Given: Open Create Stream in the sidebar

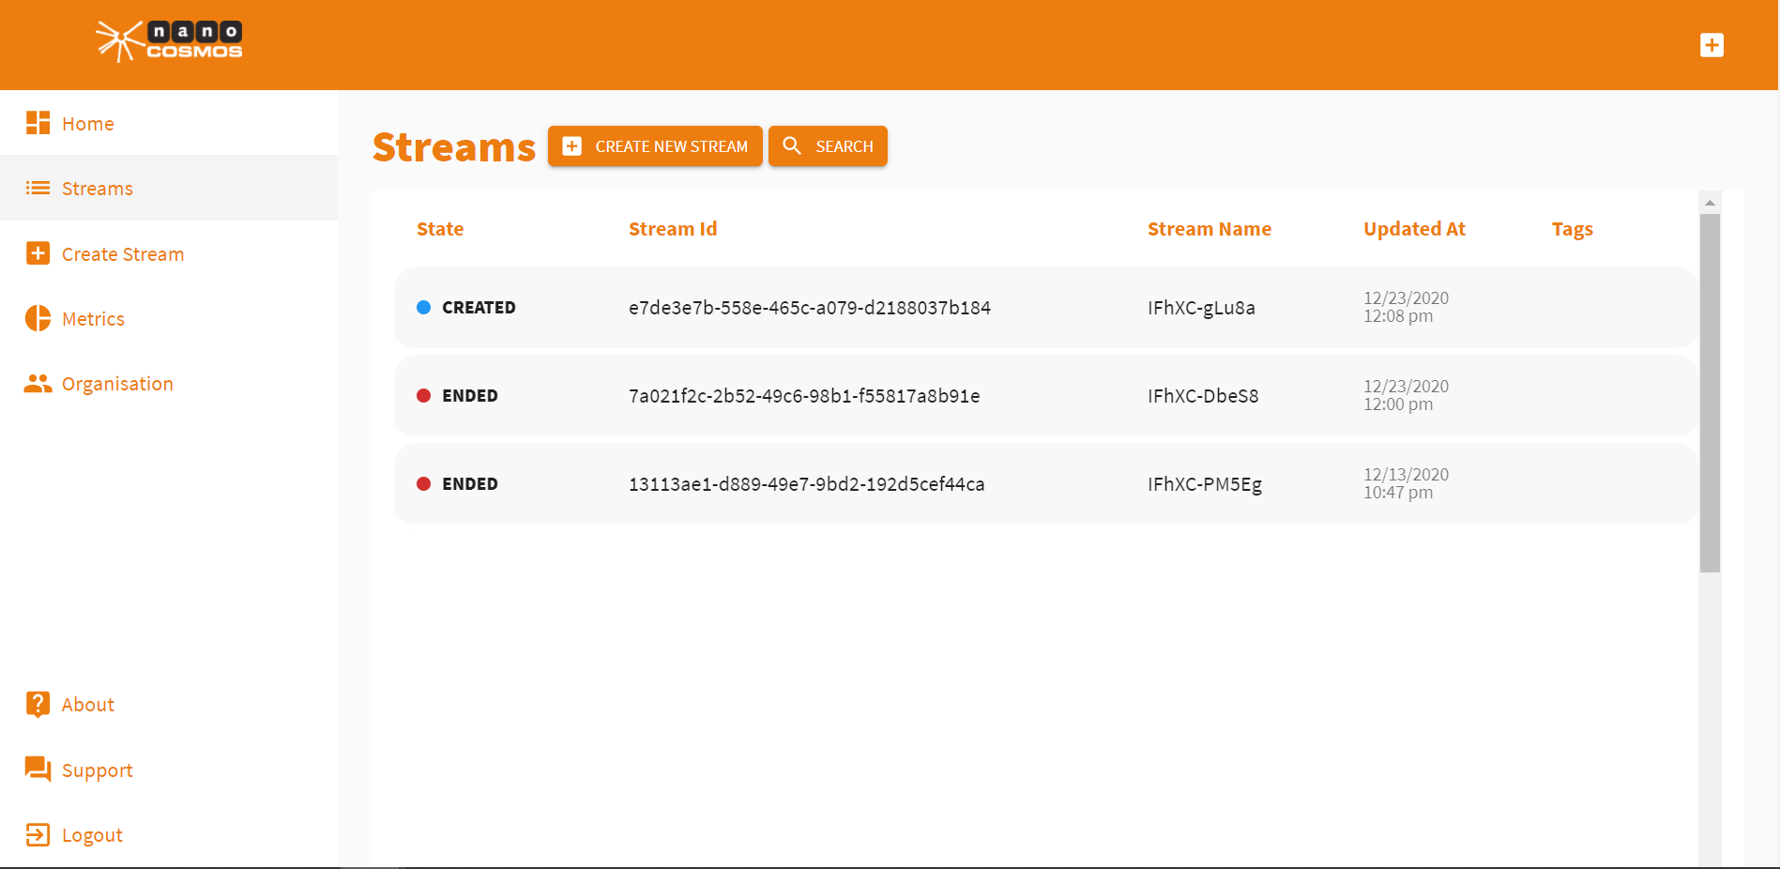Looking at the screenshot, I should pyautogui.click(x=122, y=254).
